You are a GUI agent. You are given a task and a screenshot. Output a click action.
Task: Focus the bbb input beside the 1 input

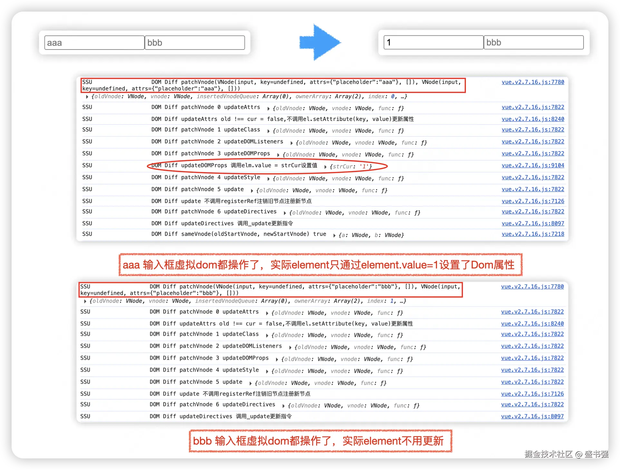coord(533,42)
